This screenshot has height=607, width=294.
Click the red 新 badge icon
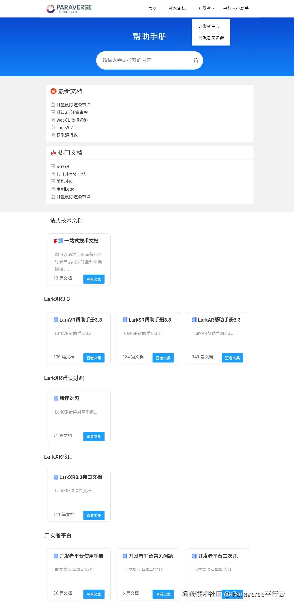(53, 91)
